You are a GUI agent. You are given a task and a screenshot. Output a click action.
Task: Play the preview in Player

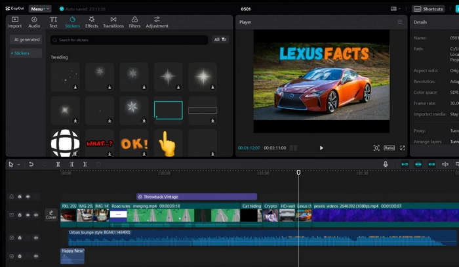coord(321,148)
